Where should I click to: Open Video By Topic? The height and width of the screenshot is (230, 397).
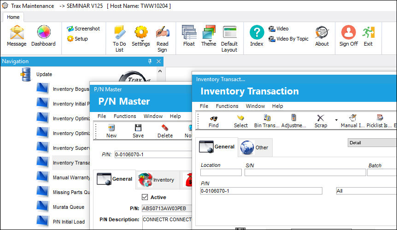point(288,39)
